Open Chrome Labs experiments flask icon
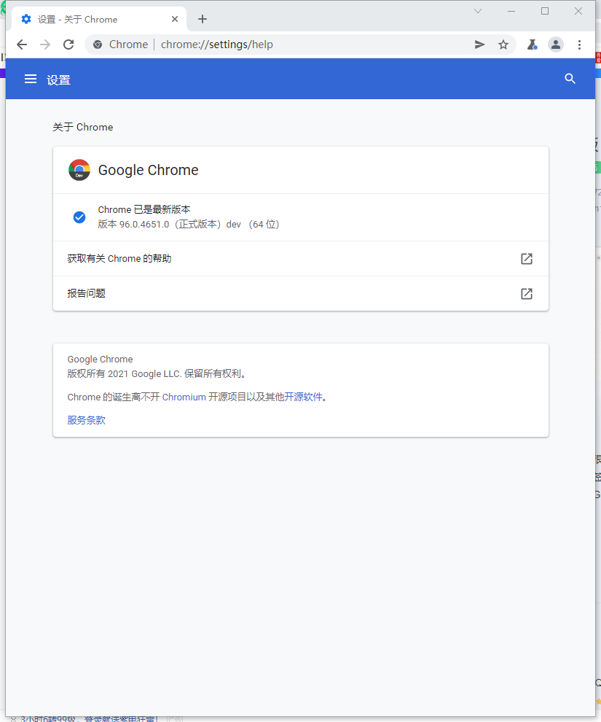The height and width of the screenshot is (722, 601). [532, 44]
